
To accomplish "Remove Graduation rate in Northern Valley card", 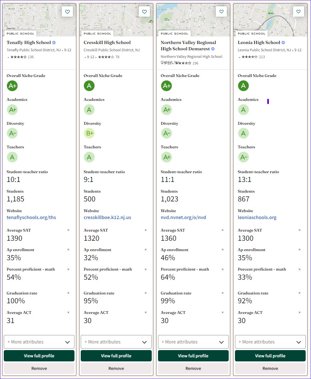I will 223,293.
